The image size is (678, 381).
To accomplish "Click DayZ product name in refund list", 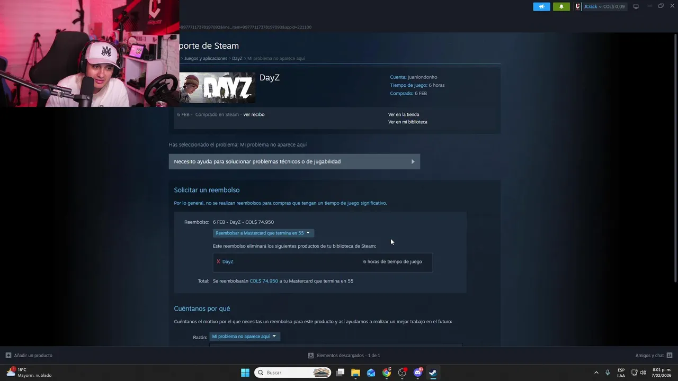I will pyautogui.click(x=228, y=261).
